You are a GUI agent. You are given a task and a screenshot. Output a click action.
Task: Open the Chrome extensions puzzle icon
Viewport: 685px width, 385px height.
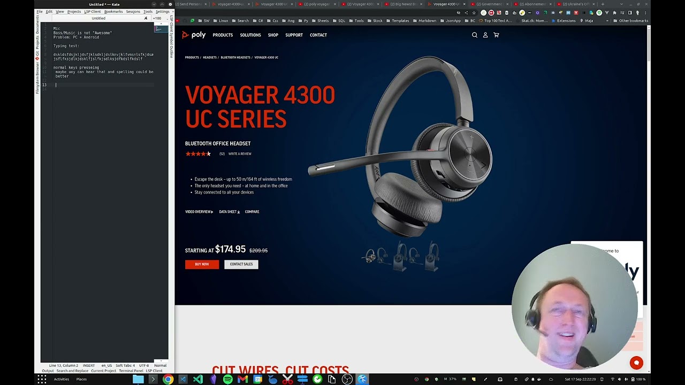pos(614,13)
